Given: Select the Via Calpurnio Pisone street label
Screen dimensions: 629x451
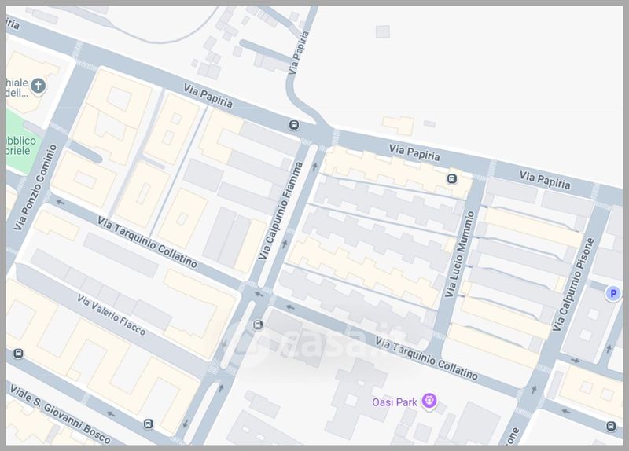Looking at the screenshot, I should pos(573,284).
